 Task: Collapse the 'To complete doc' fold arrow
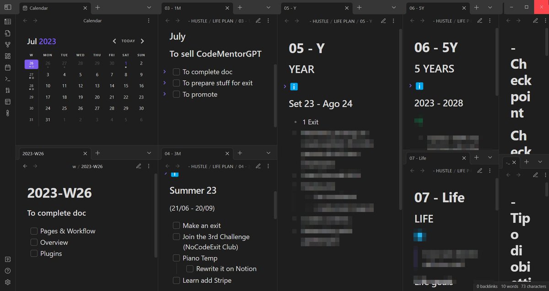pyautogui.click(x=164, y=72)
